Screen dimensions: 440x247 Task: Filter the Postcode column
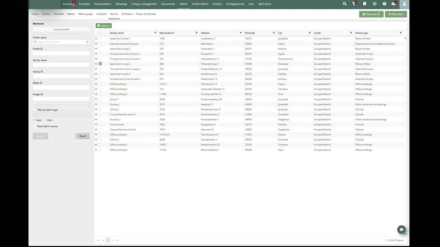[x=274, y=33]
